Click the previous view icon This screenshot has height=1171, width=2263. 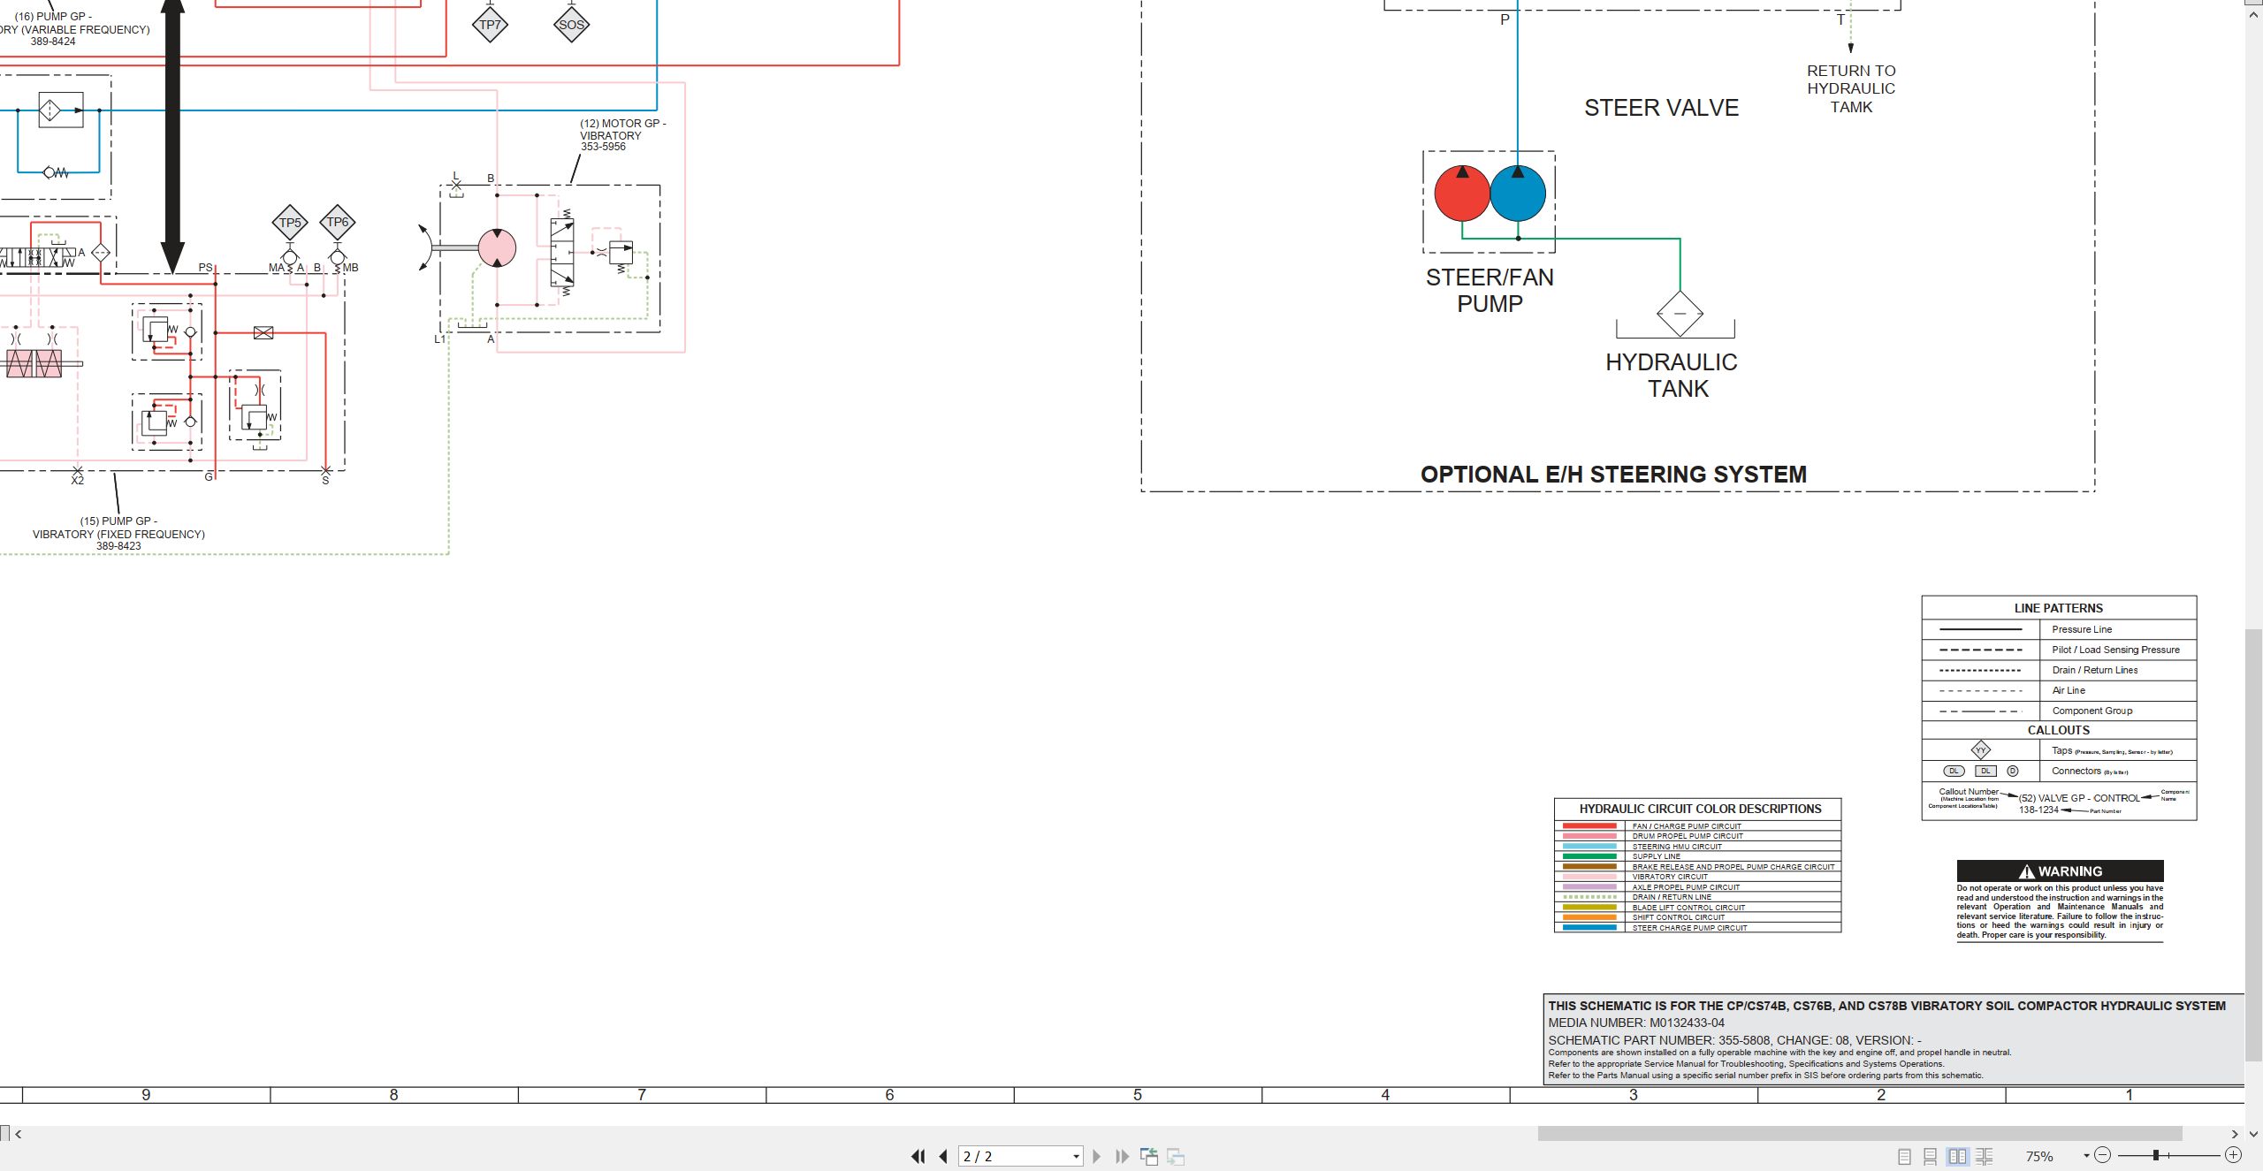[1149, 1156]
